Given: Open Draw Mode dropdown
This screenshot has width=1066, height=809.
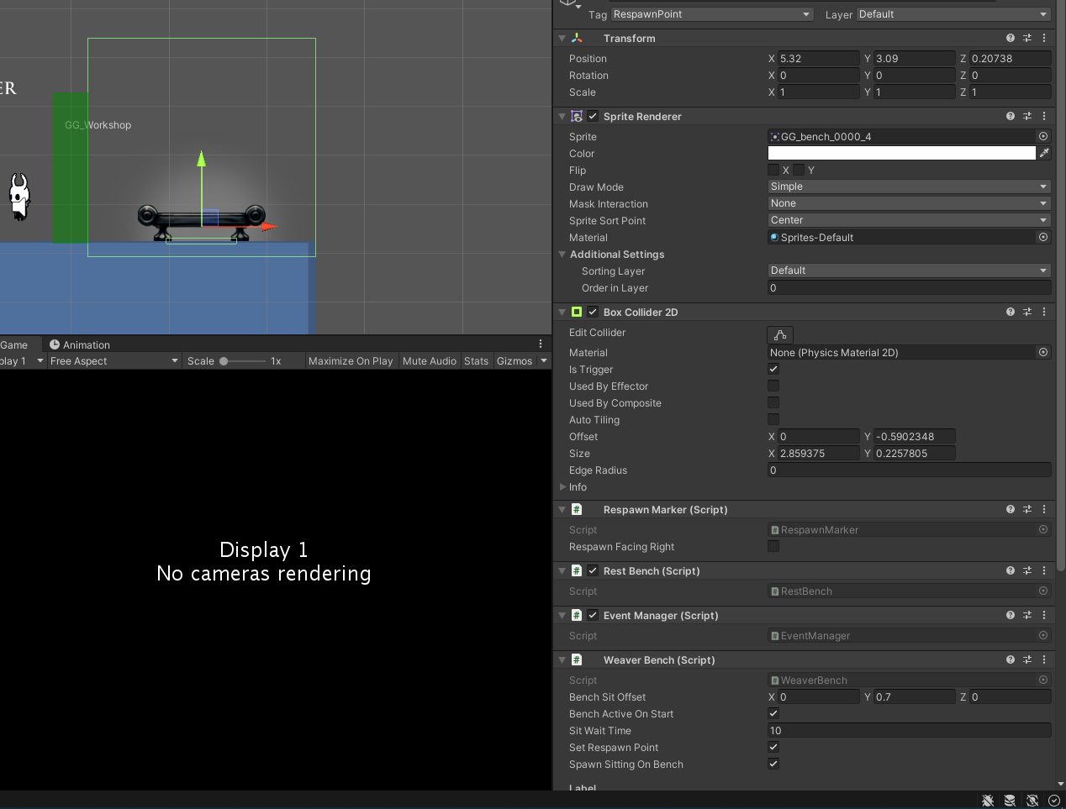Looking at the screenshot, I should coord(910,186).
